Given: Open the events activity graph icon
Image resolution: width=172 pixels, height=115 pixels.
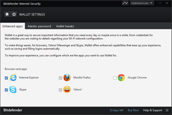Looking at the screenshot, I should 125,3.
